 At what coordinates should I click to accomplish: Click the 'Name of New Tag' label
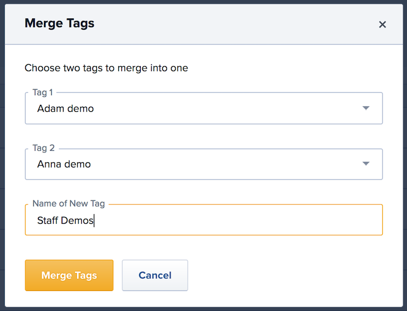(69, 203)
